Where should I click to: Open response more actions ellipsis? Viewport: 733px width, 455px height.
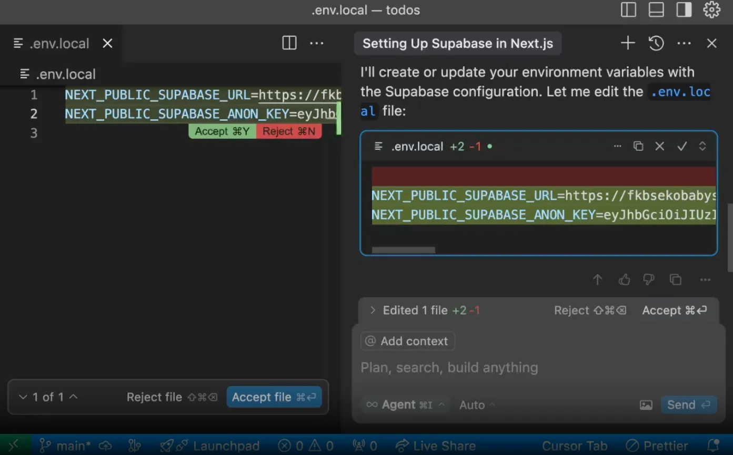coord(706,280)
